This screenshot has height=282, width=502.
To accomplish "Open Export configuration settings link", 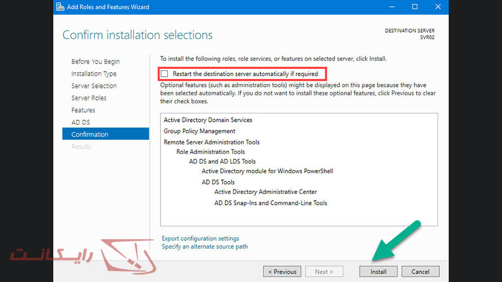I will 200,239.
